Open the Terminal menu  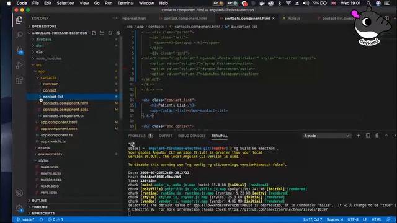click(125, 3)
